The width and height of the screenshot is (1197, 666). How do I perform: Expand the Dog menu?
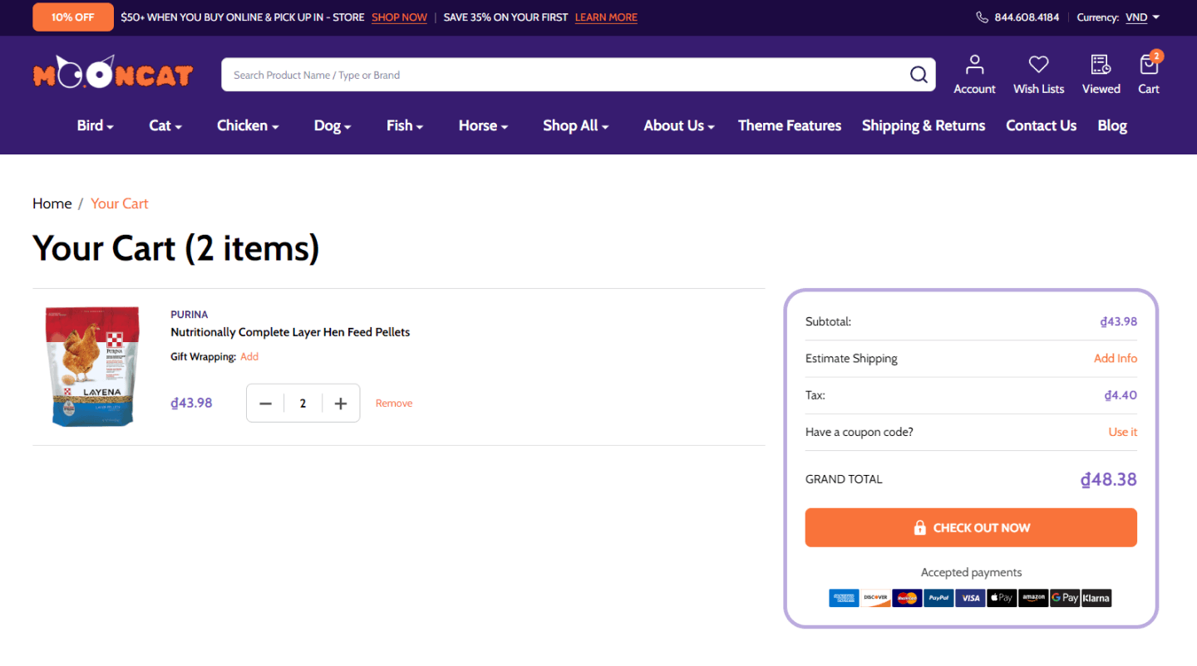click(x=332, y=125)
